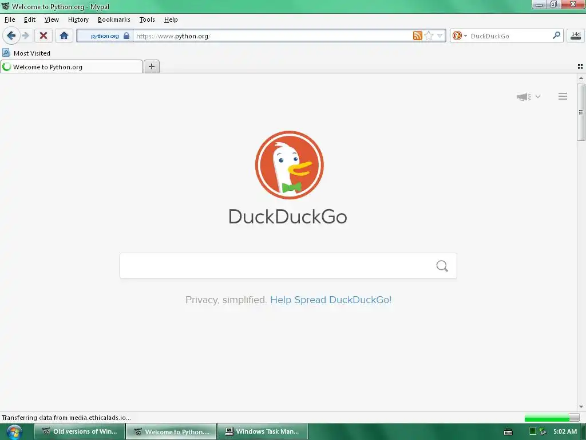Viewport: 586px width, 440px height.
Task: Click the green Task Manager CPU tray icon
Action: pos(533,431)
